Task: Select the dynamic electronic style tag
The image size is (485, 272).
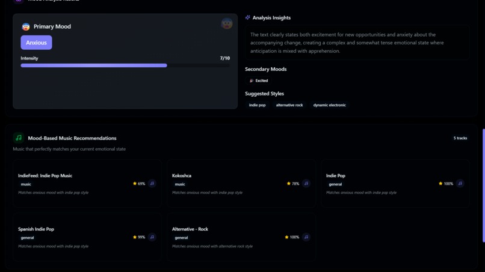Action: click(329, 105)
